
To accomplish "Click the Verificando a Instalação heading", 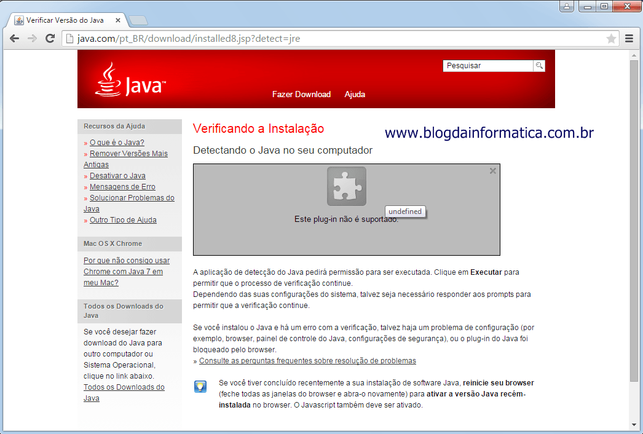I will point(258,128).
